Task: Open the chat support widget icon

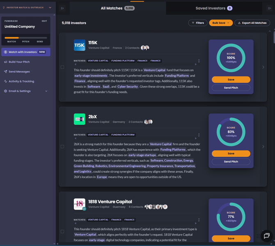Action: point(266,236)
